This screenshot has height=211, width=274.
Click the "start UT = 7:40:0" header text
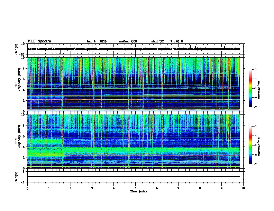click(167, 41)
